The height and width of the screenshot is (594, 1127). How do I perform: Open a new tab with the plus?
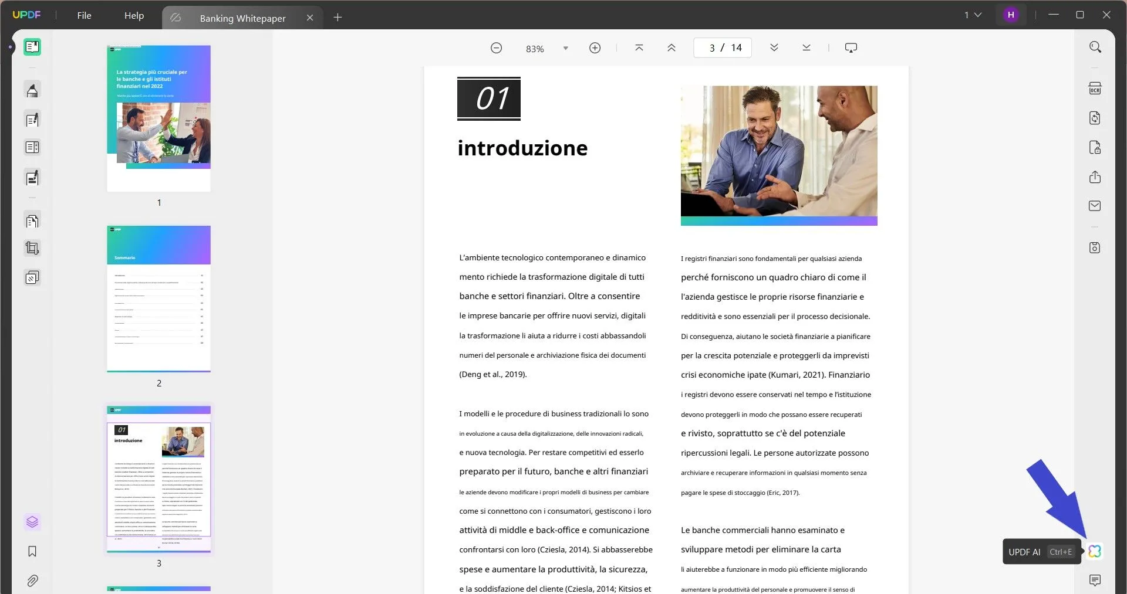click(338, 18)
